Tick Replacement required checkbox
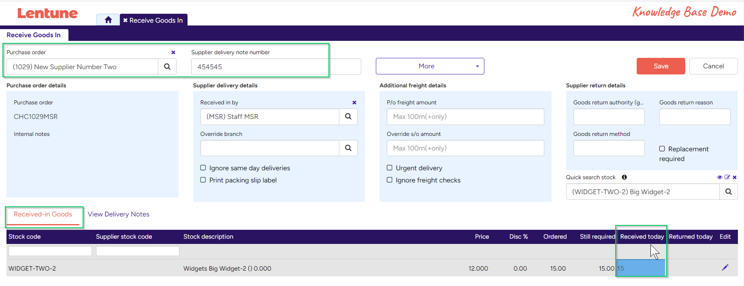The width and height of the screenshot is (744, 286). (662, 149)
